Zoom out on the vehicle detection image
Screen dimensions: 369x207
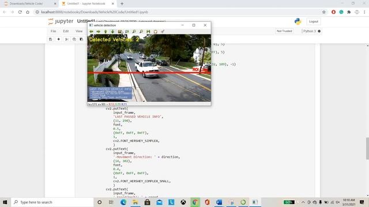141,32
